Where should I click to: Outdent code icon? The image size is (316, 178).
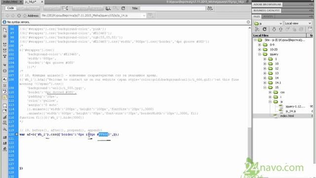(x=5, y=143)
